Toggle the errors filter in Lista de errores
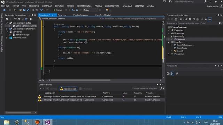The height and width of the screenshot is (125, 223). click(52, 89)
